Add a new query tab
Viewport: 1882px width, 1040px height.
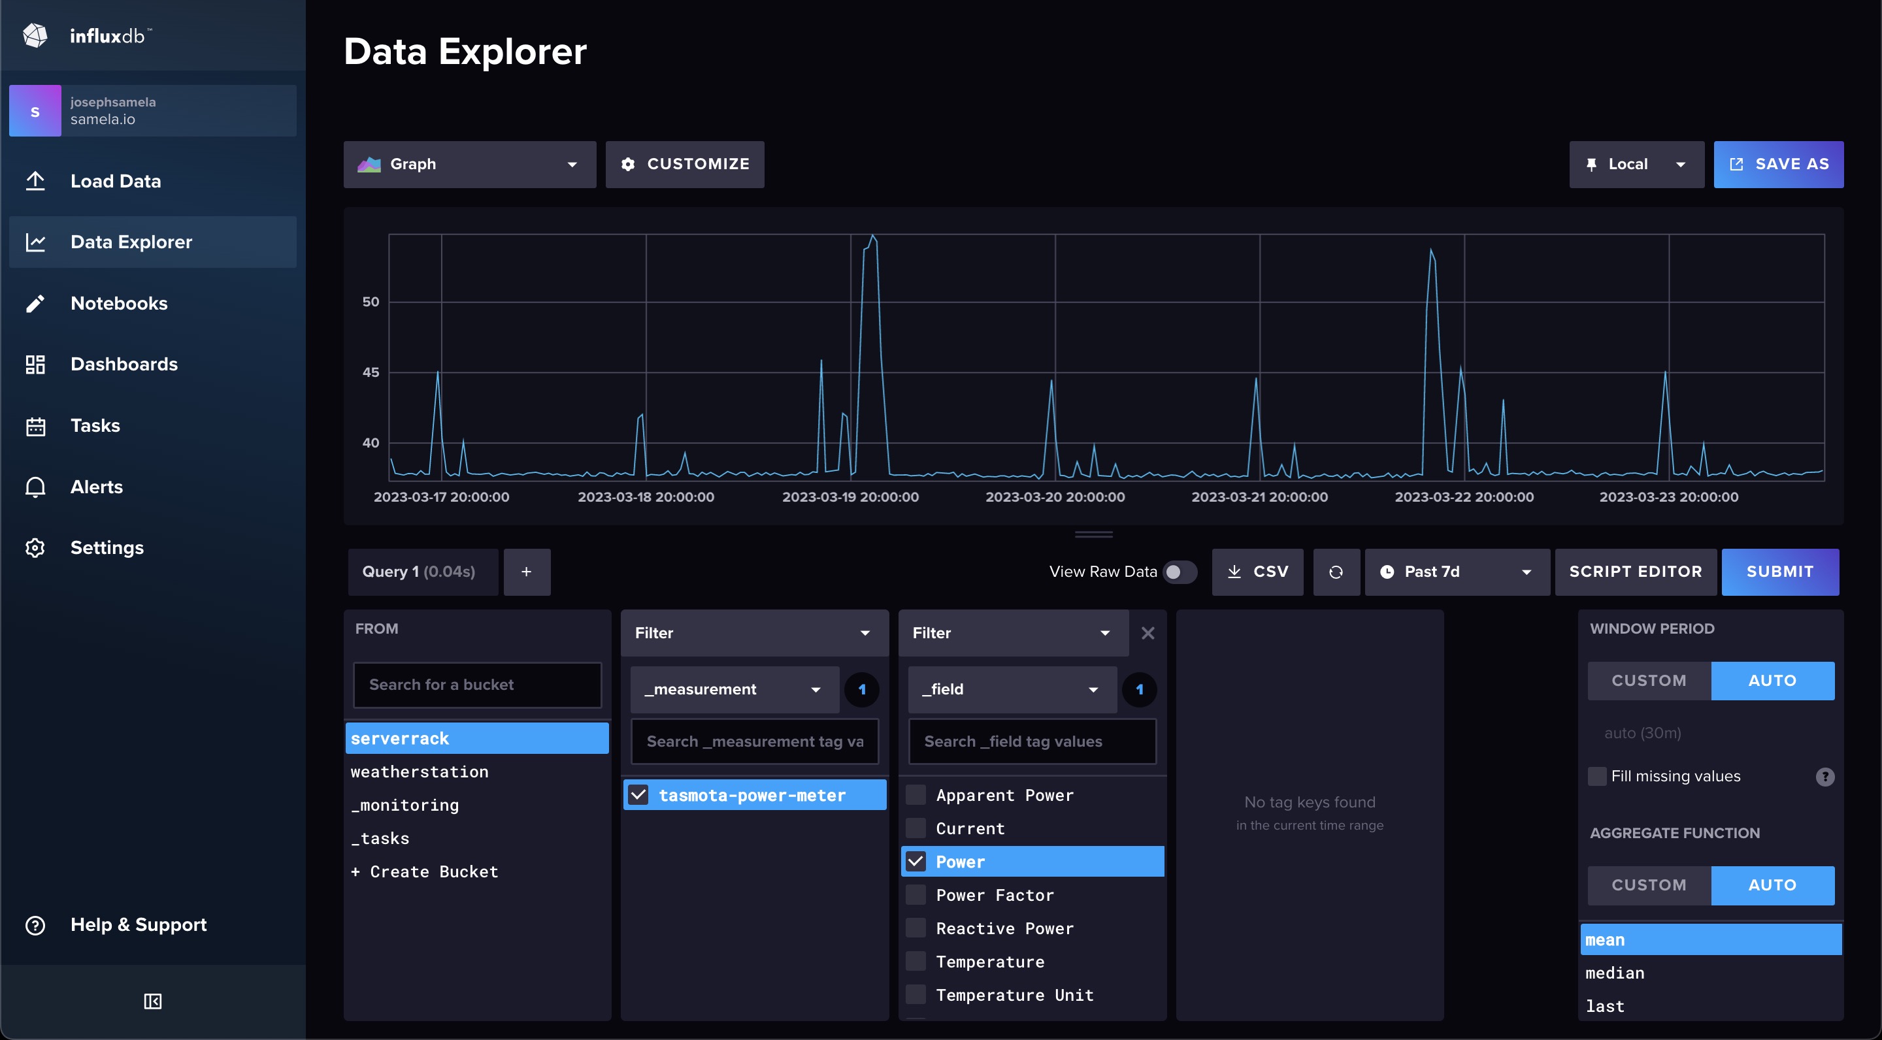[526, 572]
